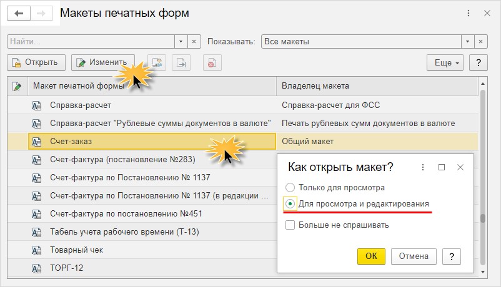This screenshot has width=501, height=287.
Task: Click the Показывать field showing Все макеты
Action: click(x=361, y=42)
